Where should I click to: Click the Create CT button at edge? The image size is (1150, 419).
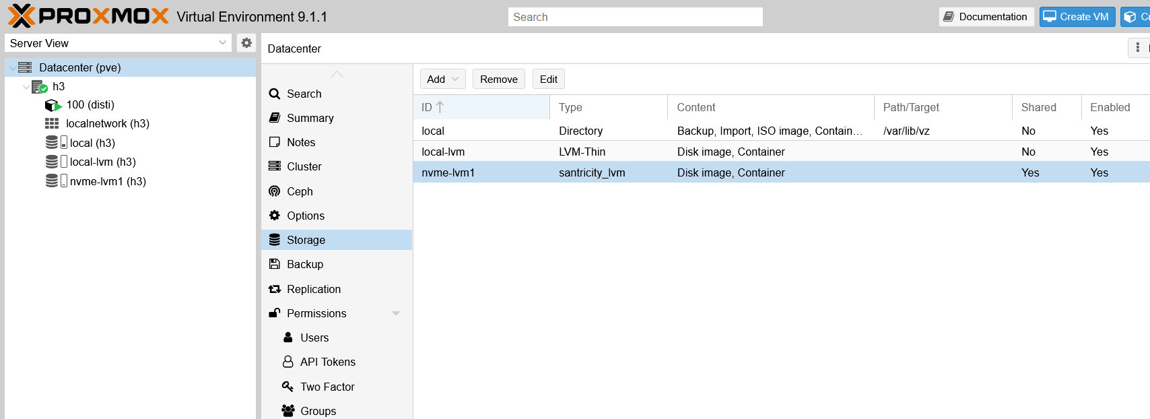coord(1135,17)
